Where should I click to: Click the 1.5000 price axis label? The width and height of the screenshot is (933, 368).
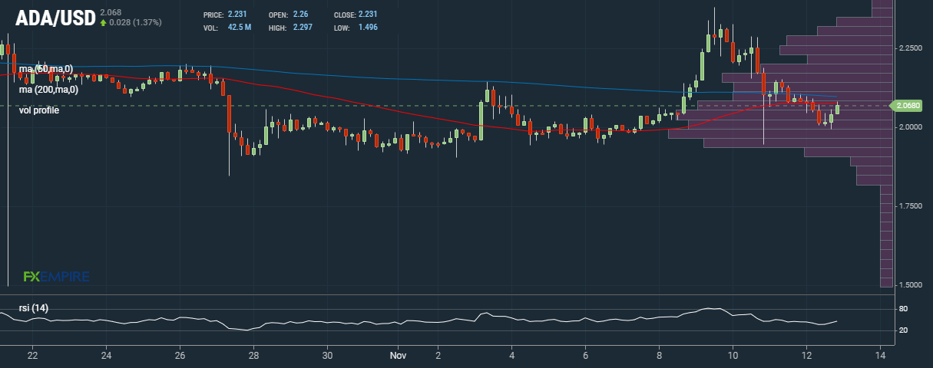(x=909, y=284)
